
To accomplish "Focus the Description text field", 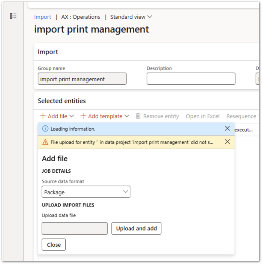I will [191, 79].
